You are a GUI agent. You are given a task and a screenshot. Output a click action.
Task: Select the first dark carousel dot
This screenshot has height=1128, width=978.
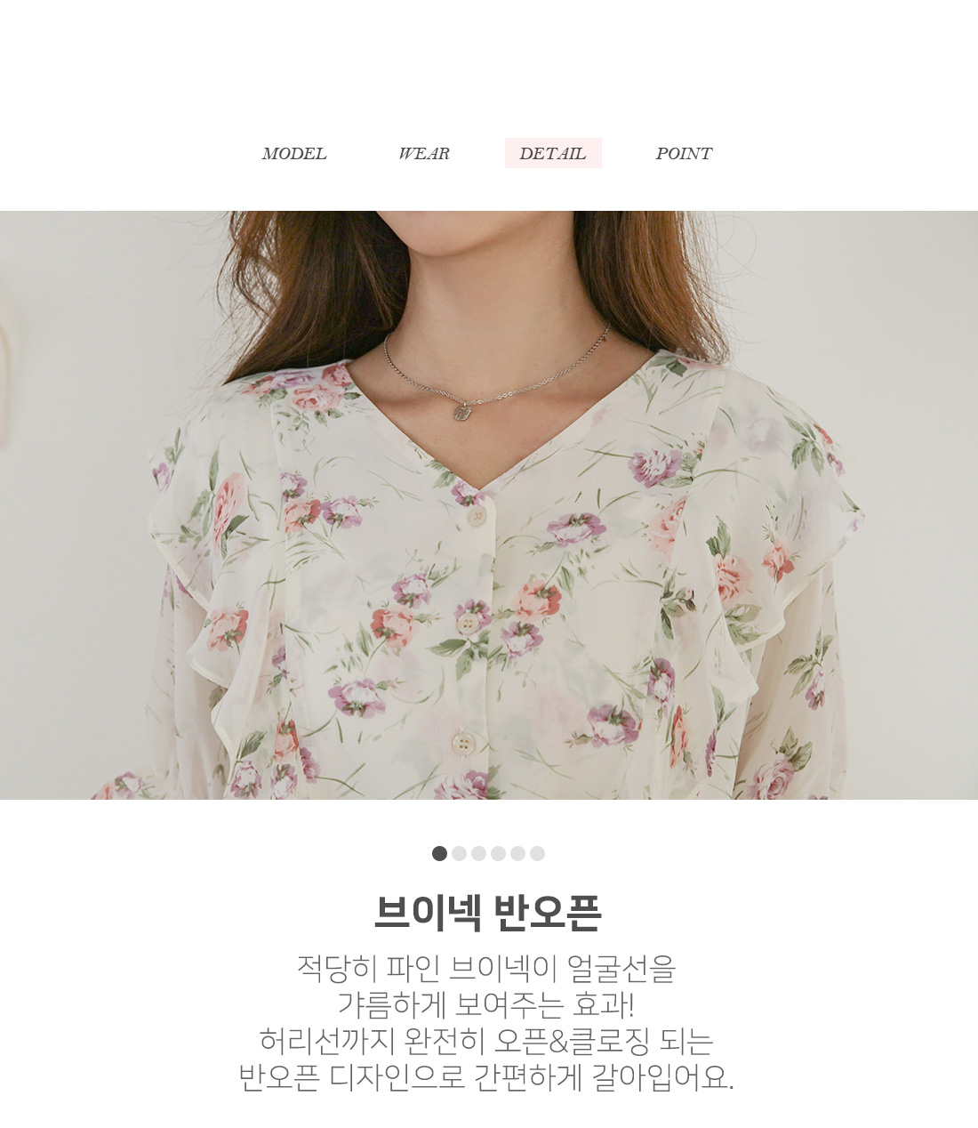click(439, 853)
